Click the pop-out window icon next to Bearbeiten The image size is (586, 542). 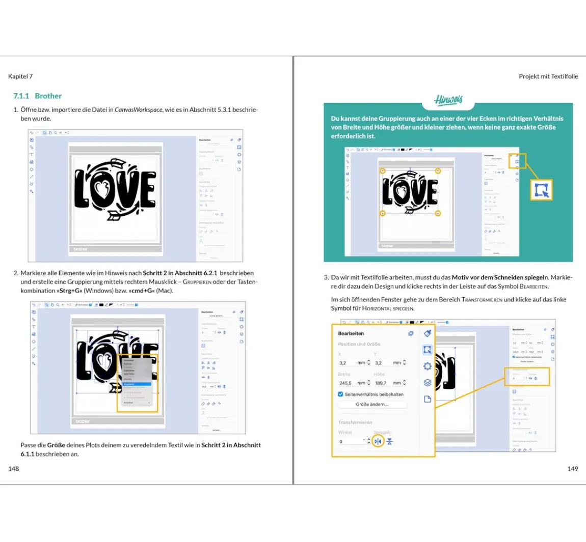pos(411,333)
